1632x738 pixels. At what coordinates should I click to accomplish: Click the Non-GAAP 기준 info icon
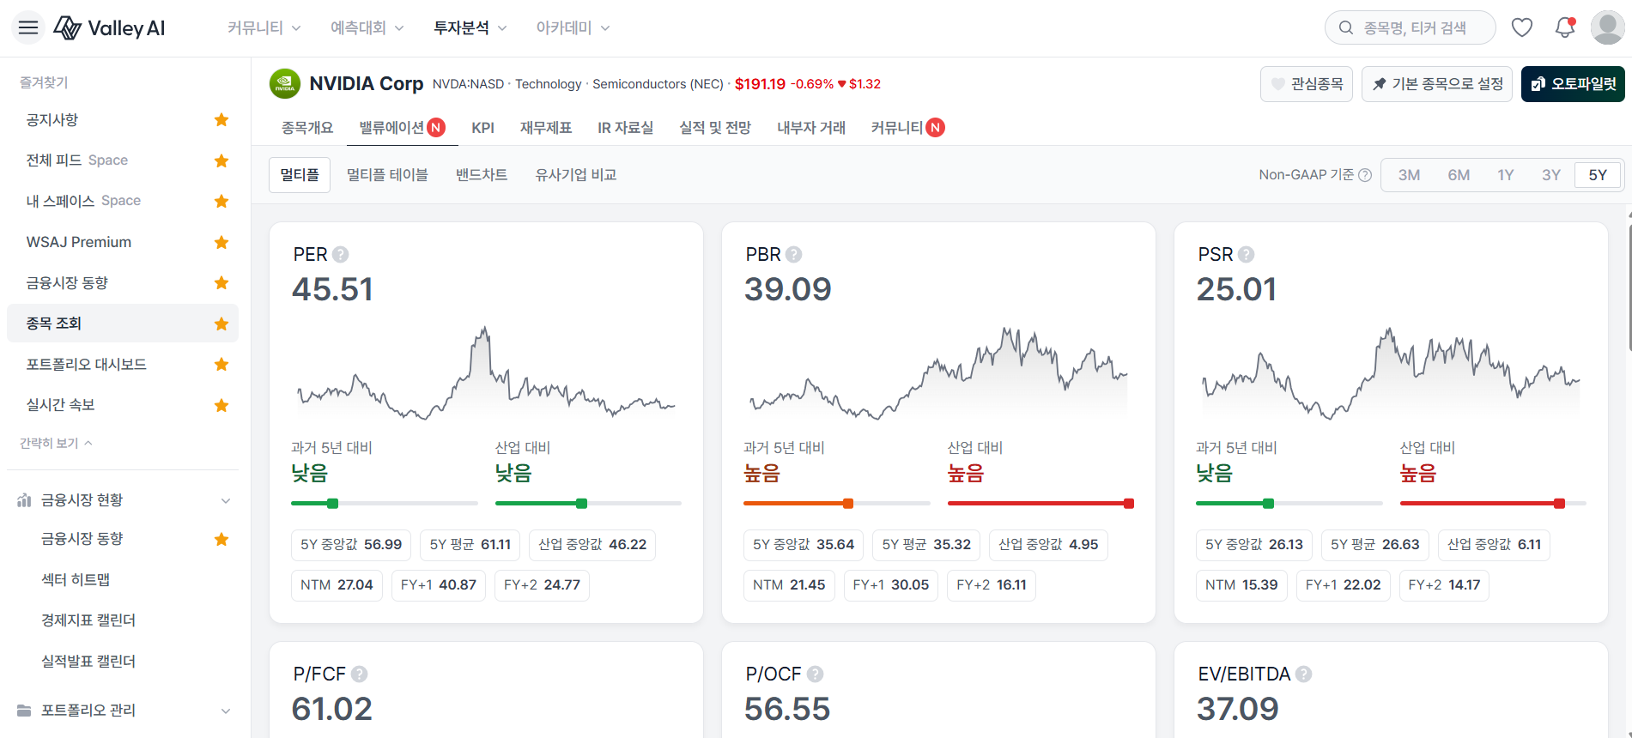[x=1365, y=175]
